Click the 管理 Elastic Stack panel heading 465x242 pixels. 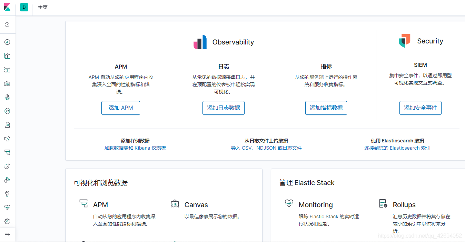[307, 183]
